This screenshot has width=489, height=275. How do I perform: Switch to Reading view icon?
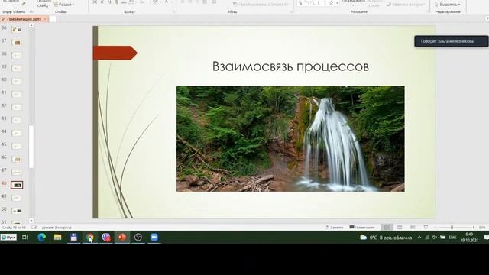click(413, 228)
